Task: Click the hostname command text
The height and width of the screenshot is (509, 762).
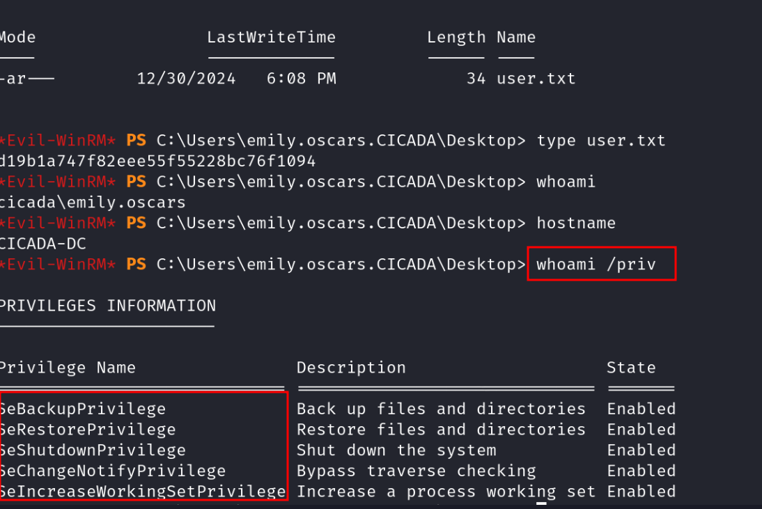Action: click(x=576, y=224)
